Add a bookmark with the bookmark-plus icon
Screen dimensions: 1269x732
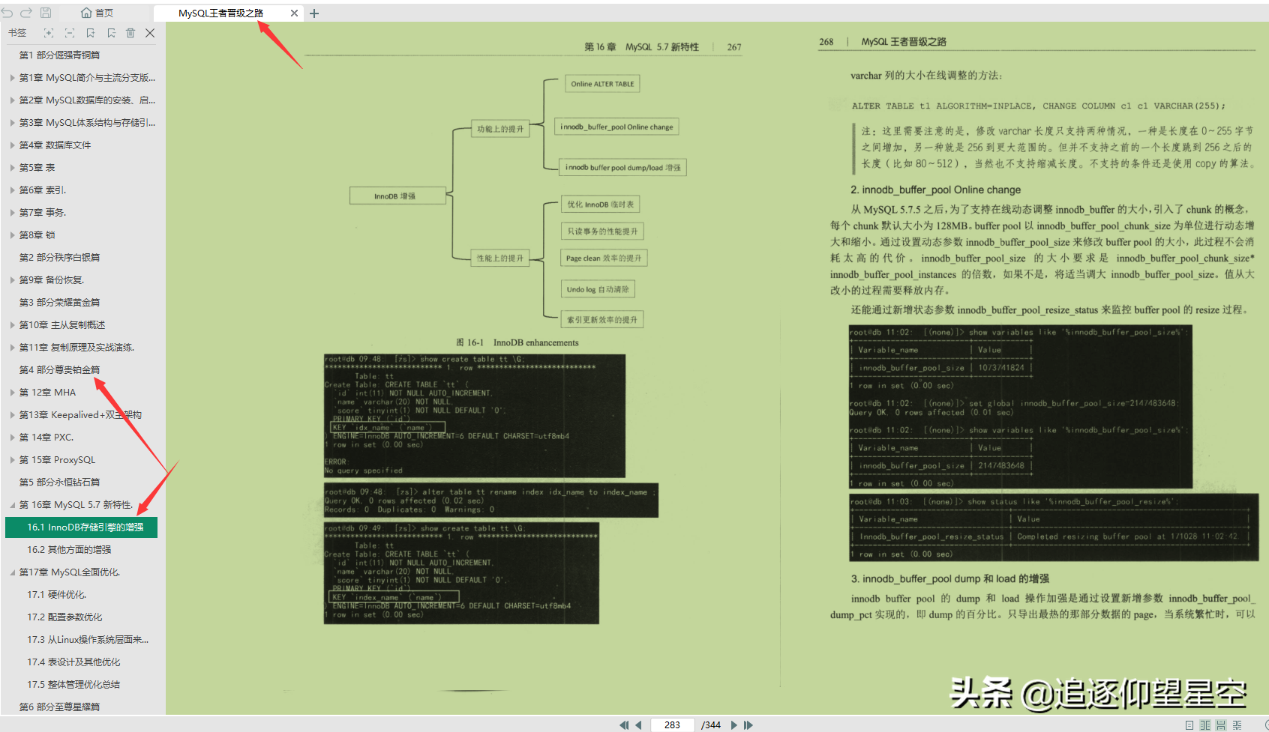[91, 33]
